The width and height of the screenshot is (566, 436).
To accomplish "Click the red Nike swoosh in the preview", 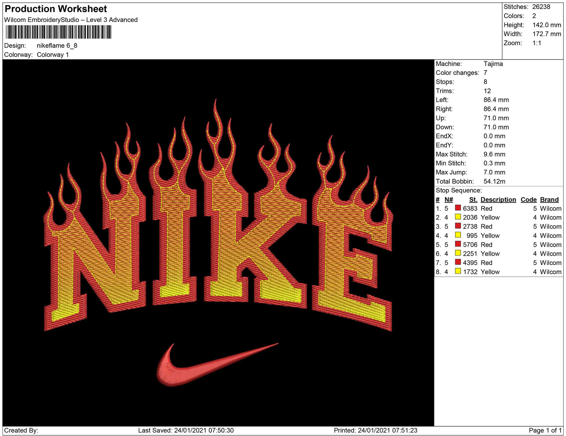I will [217, 365].
